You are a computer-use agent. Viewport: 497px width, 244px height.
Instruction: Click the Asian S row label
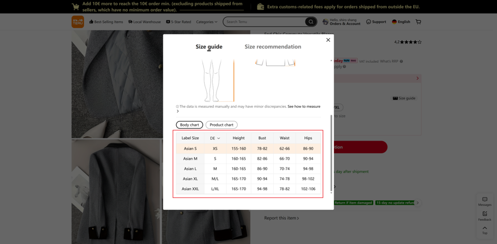coord(190,148)
